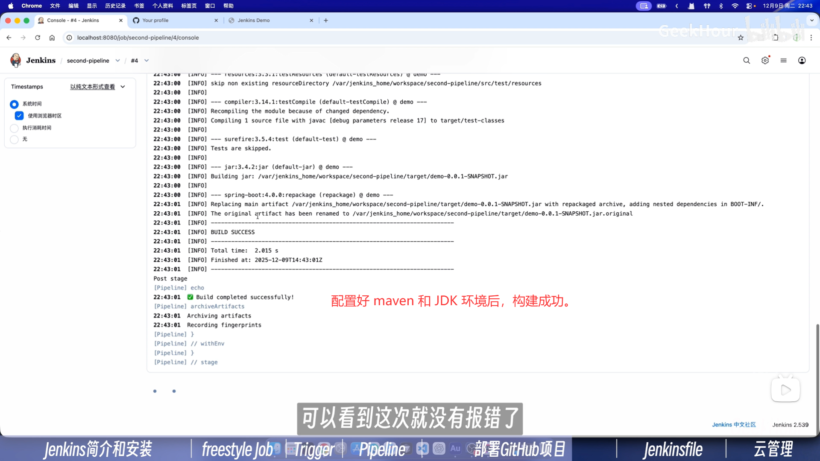Select the 执行消耗时间 radio option
This screenshot has height=461, width=820.
[x=14, y=128]
